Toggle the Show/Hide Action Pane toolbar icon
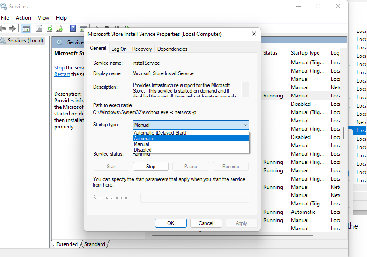The width and height of the screenshot is (367, 257). pyautogui.click(x=83, y=29)
